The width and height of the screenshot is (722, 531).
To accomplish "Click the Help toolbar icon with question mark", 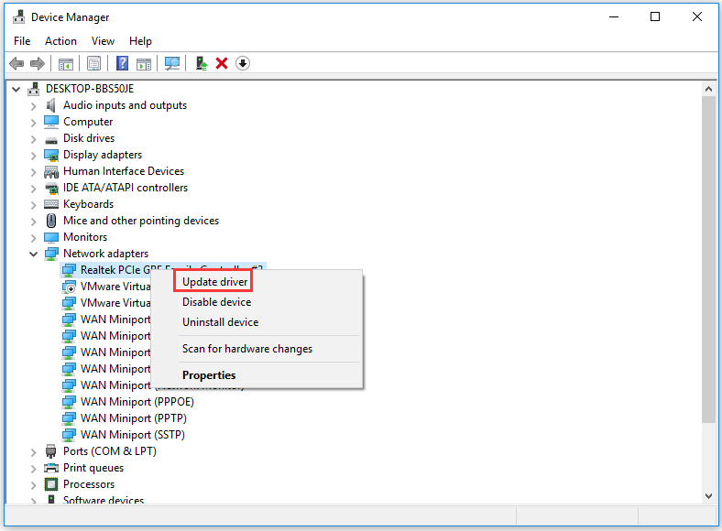I will tap(122, 63).
